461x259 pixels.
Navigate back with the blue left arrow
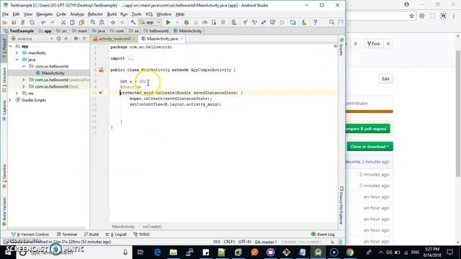click(x=113, y=22)
